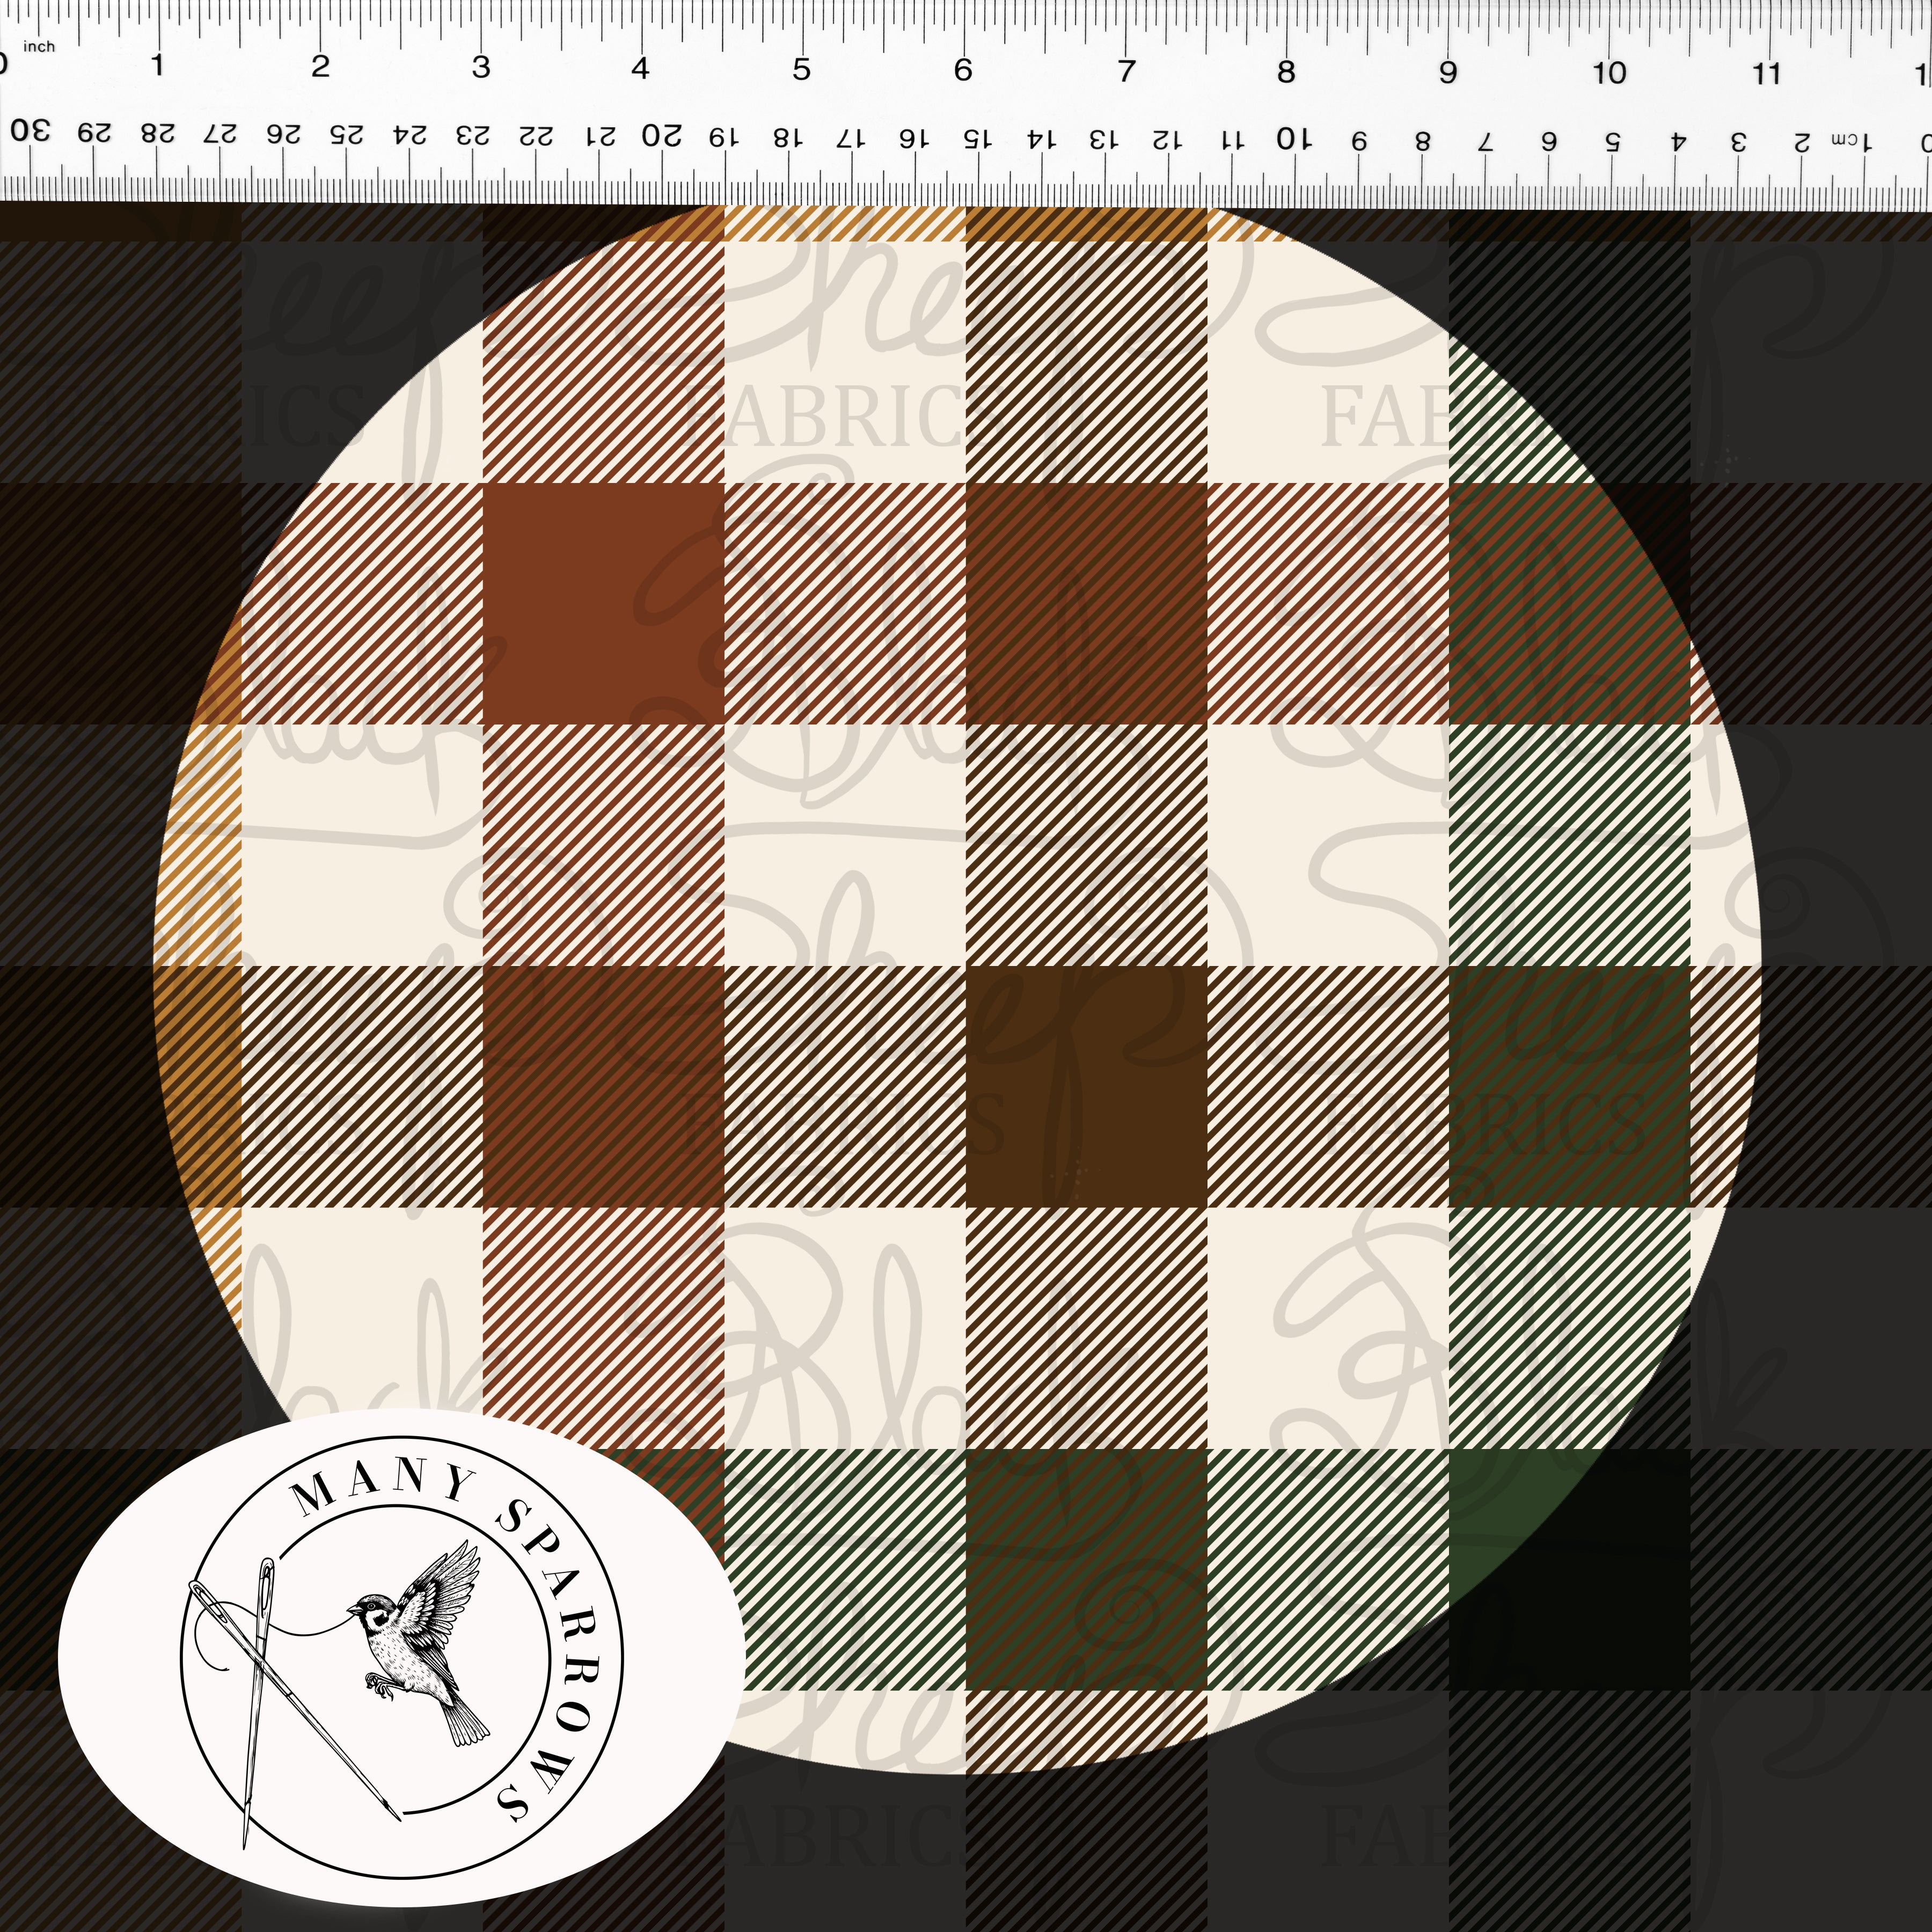Select the 3 inch mark on ruler
The width and height of the screenshot is (1932, 1932).
click(x=481, y=67)
